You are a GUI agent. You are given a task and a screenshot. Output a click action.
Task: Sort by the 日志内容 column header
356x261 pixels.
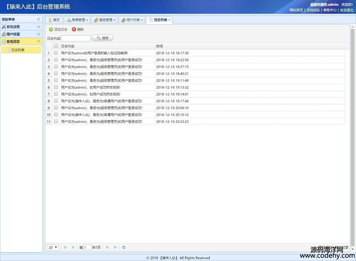[x=107, y=46]
